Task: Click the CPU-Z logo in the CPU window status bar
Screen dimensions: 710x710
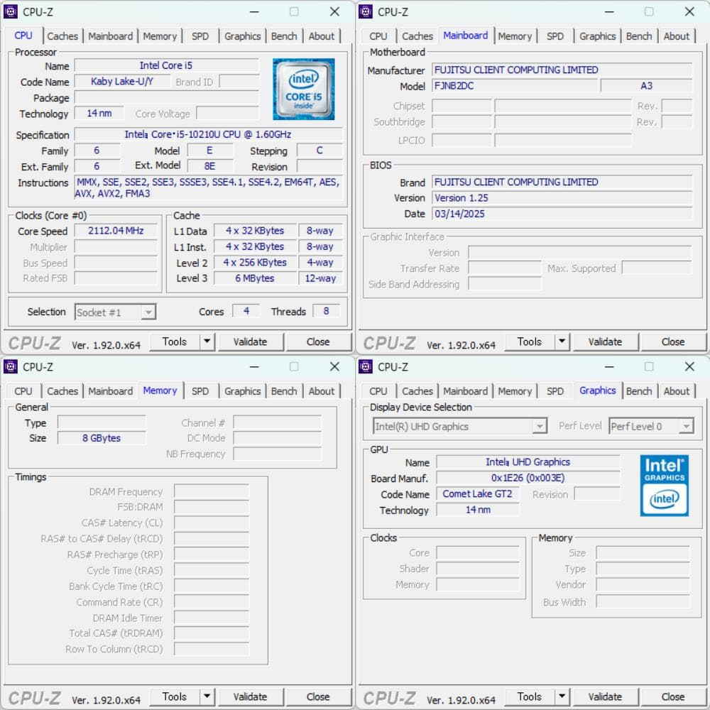Action: (33, 342)
